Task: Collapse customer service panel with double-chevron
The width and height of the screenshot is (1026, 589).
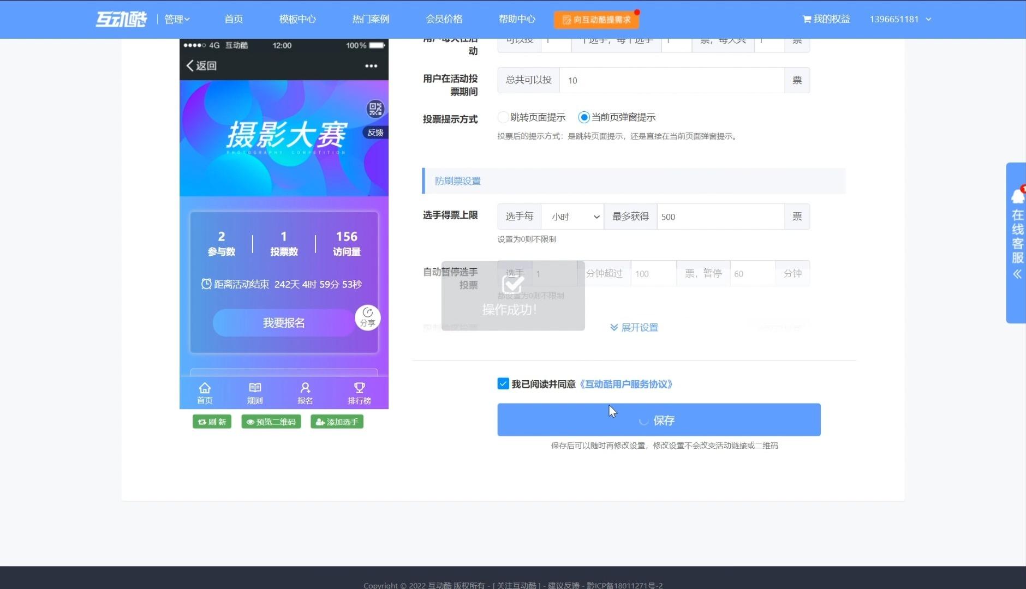Action: [1017, 274]
